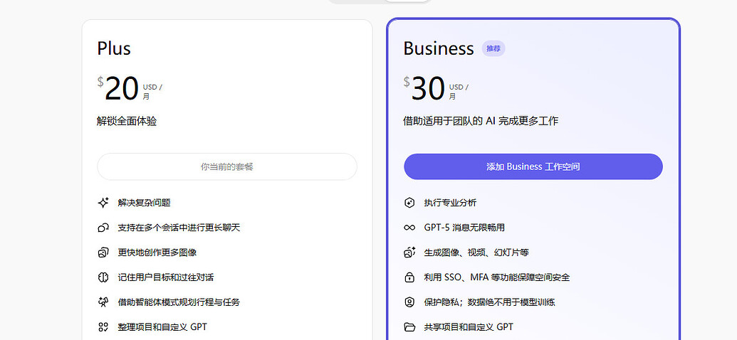Viewport: 737px width, 340px height.
Task: Click the 你当前的套餐 button on Plus card
Action: pyautogui.click(x=227, y=166)
